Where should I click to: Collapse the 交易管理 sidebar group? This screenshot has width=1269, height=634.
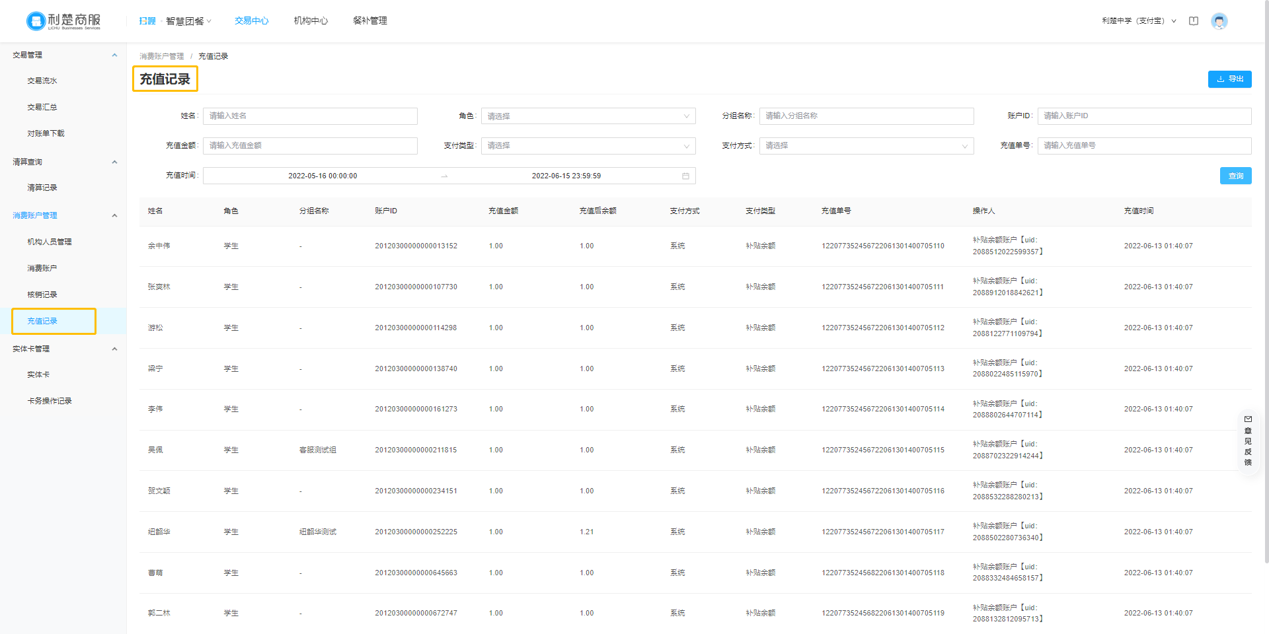click(114, 55)
